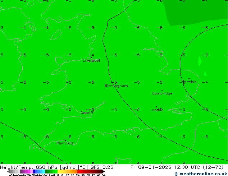Click the Norwich city label
The width and height of the screenshot is (228, 176).
click(189, 82)
